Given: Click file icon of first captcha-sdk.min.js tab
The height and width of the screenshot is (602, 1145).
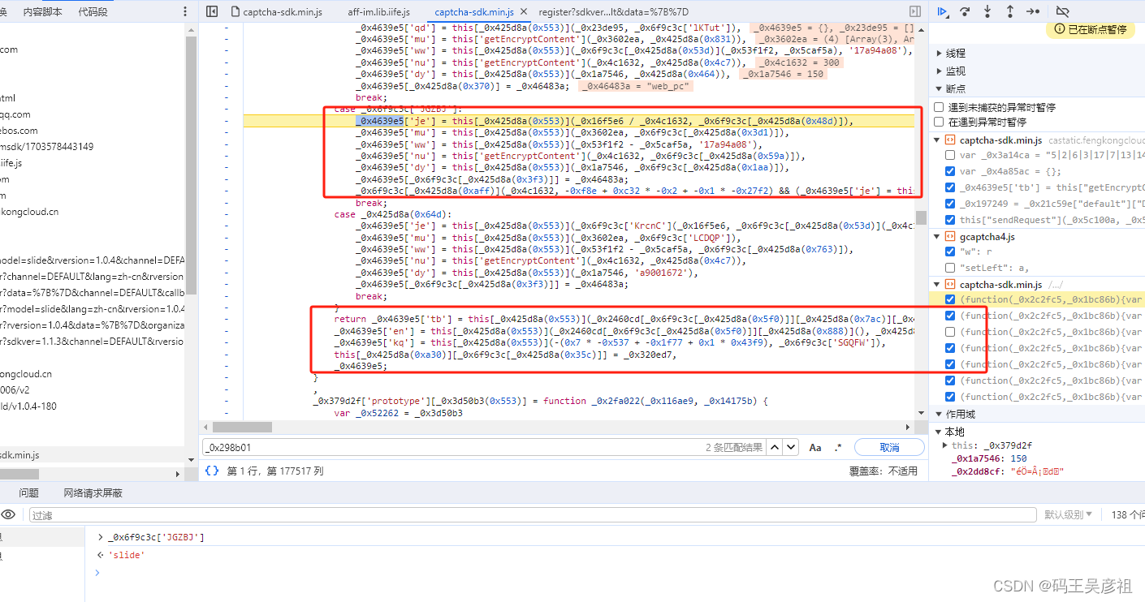Looking at the screenshot, I should point(235,12).
